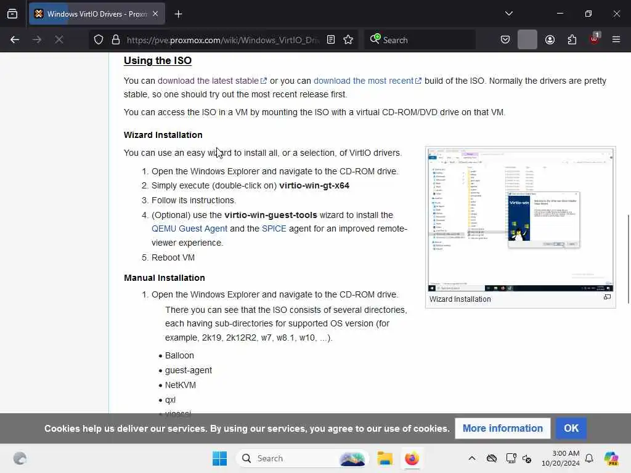The image size is (631, 473).
Task: Open the list all tabs dropdown
Action: click(x=508, y=14)
